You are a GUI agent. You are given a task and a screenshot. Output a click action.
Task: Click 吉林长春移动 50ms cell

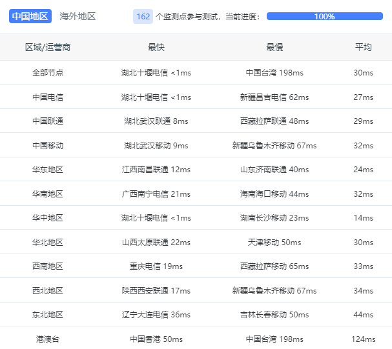pyautogui.click(x=274, y=315)
